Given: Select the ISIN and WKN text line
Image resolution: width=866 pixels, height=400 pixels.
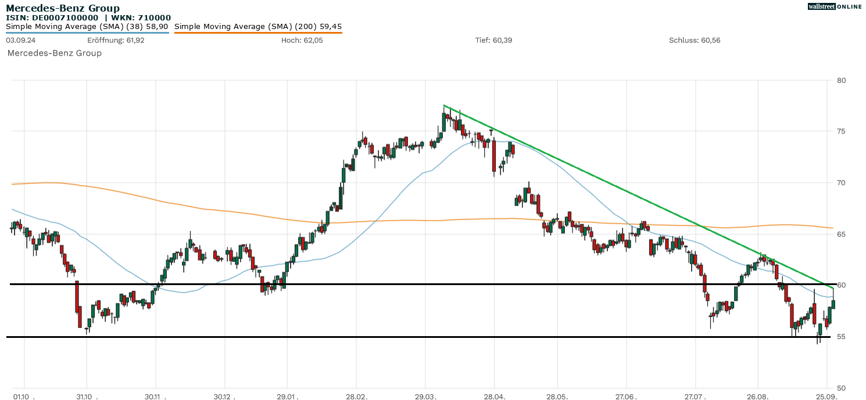Looking at the screenshot, I should pyautogui.click(x=88, y=18).
